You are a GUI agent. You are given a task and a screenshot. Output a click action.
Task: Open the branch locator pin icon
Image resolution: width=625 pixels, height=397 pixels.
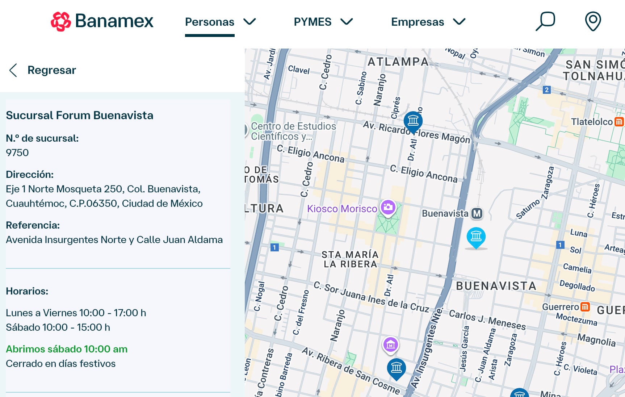point(593,21)
